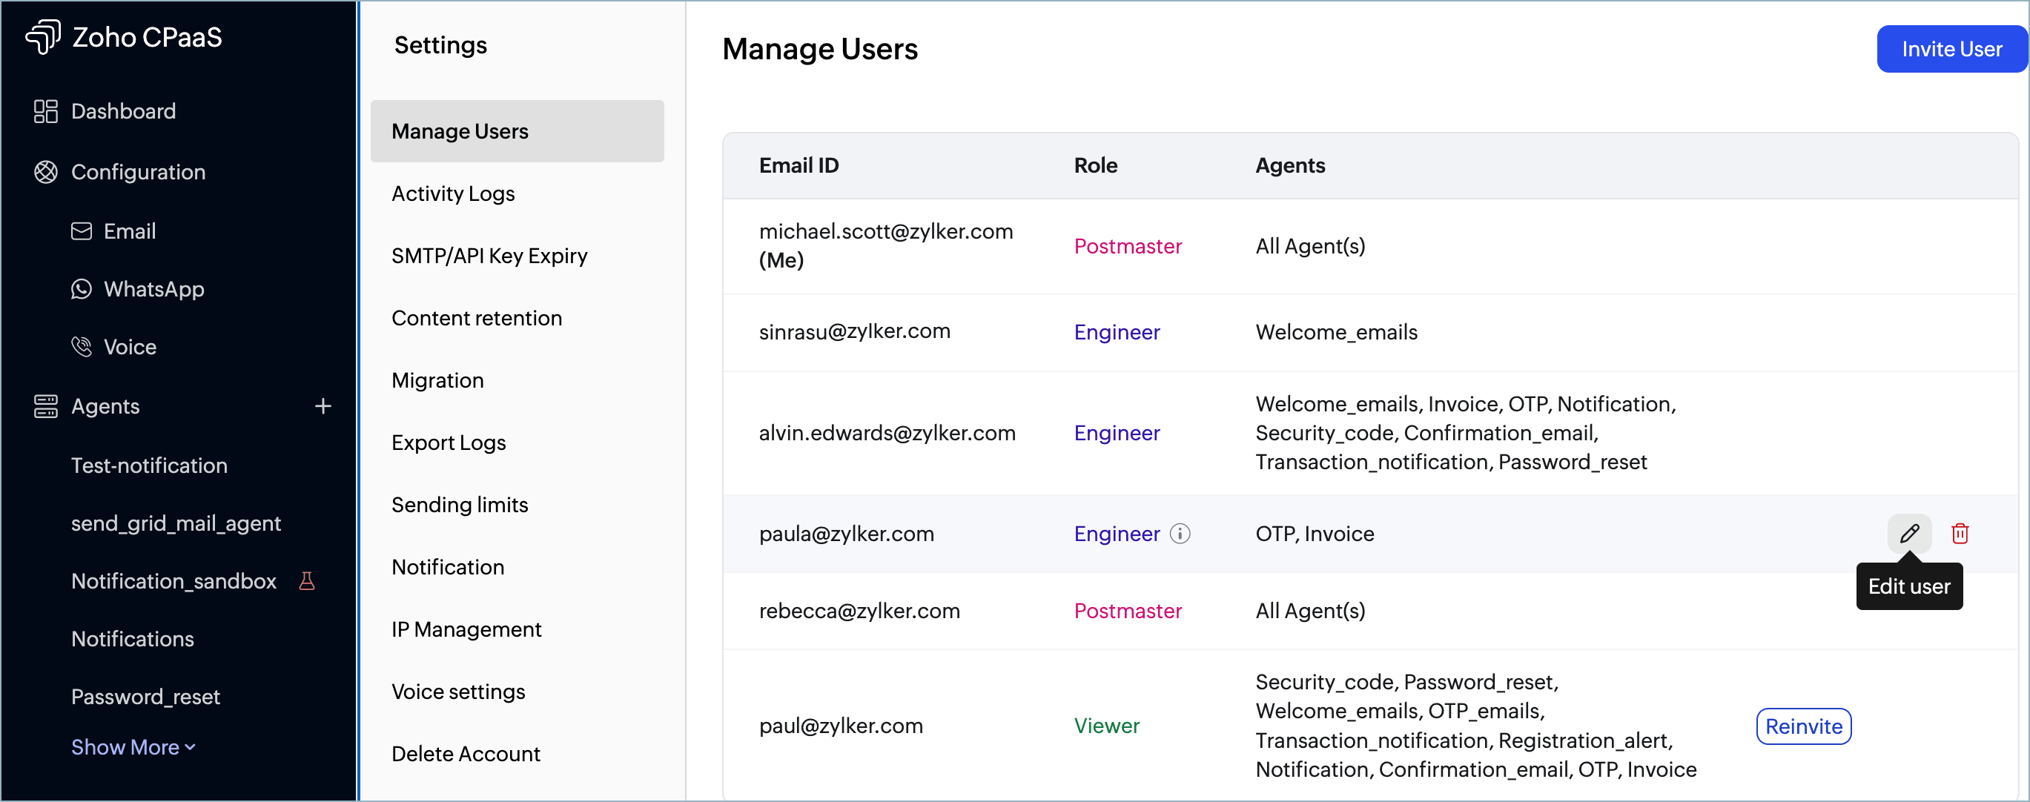
Task: Select Notifications agent in sidebar
Action: click(133, 638)
